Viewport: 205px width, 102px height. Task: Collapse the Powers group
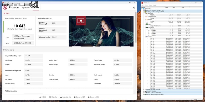click(x=145, y=20)
